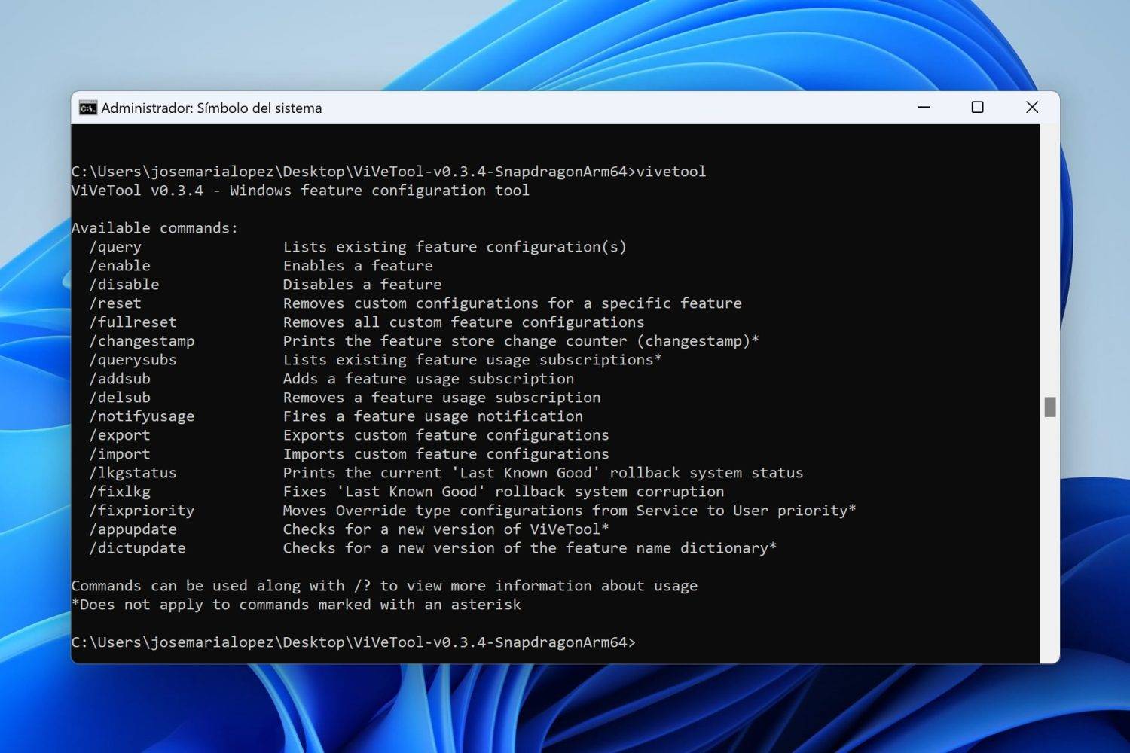
Task: Click the '/reset' command text
Action: coord(115,303)
